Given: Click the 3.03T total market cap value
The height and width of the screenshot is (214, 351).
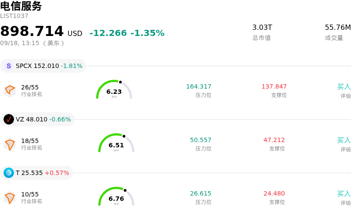Looking at the screenshot, I should pos(262,27).
